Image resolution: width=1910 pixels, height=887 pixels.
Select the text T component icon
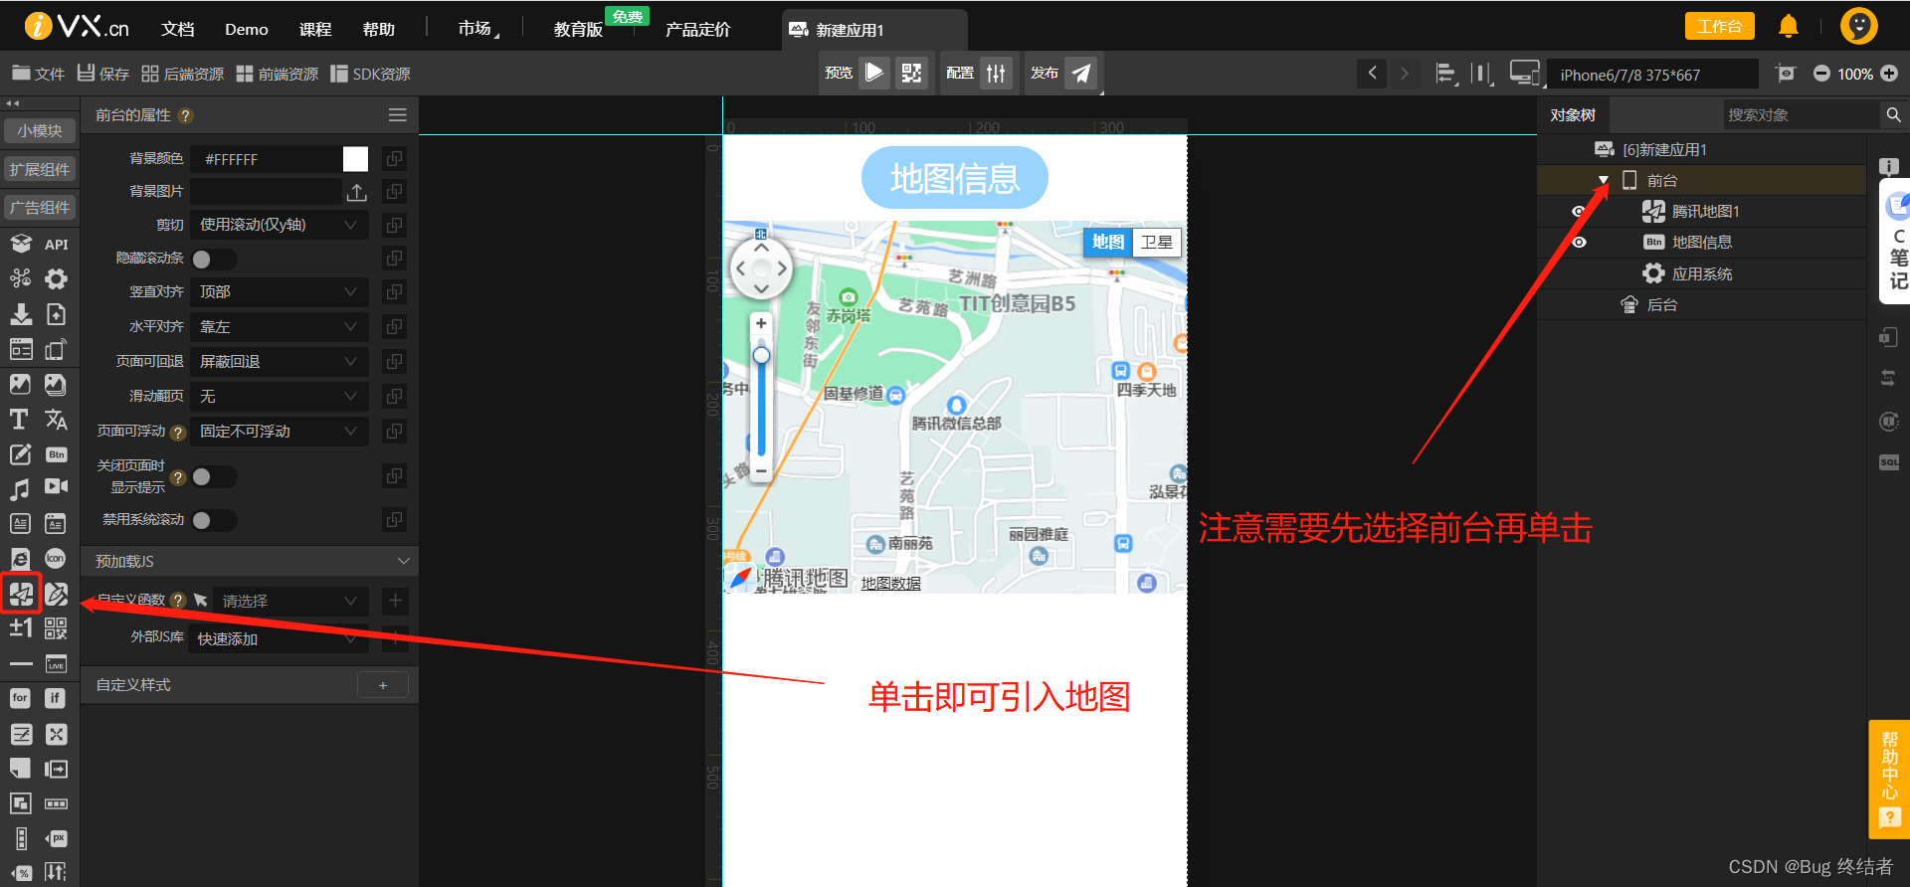point(19,420)
